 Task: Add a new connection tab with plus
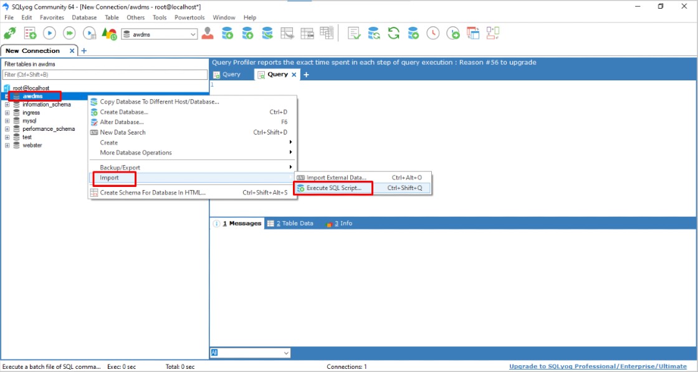pos(84,50)
